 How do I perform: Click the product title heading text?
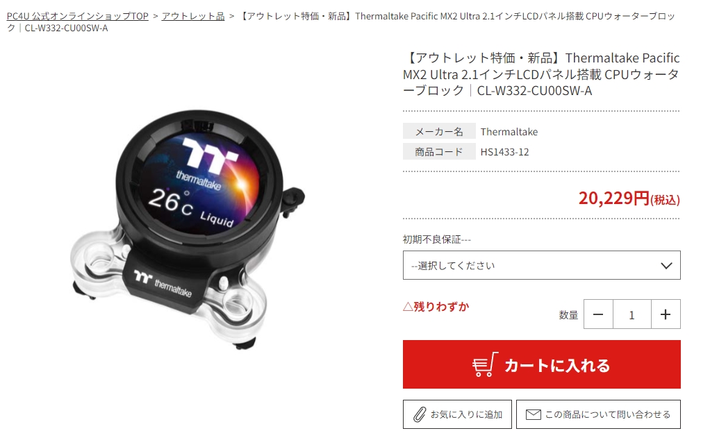point(541,74)
